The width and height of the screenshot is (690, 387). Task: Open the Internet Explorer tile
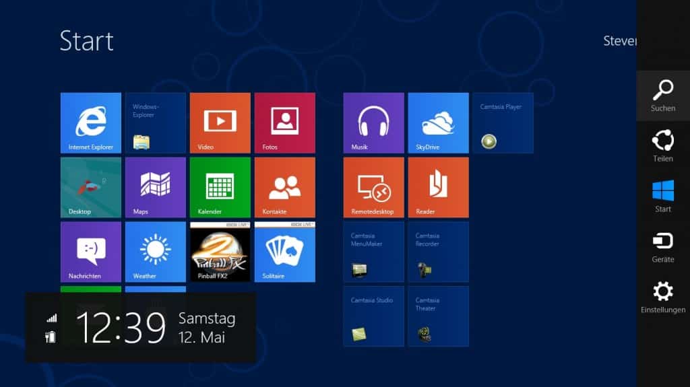[x=91, y=122]
